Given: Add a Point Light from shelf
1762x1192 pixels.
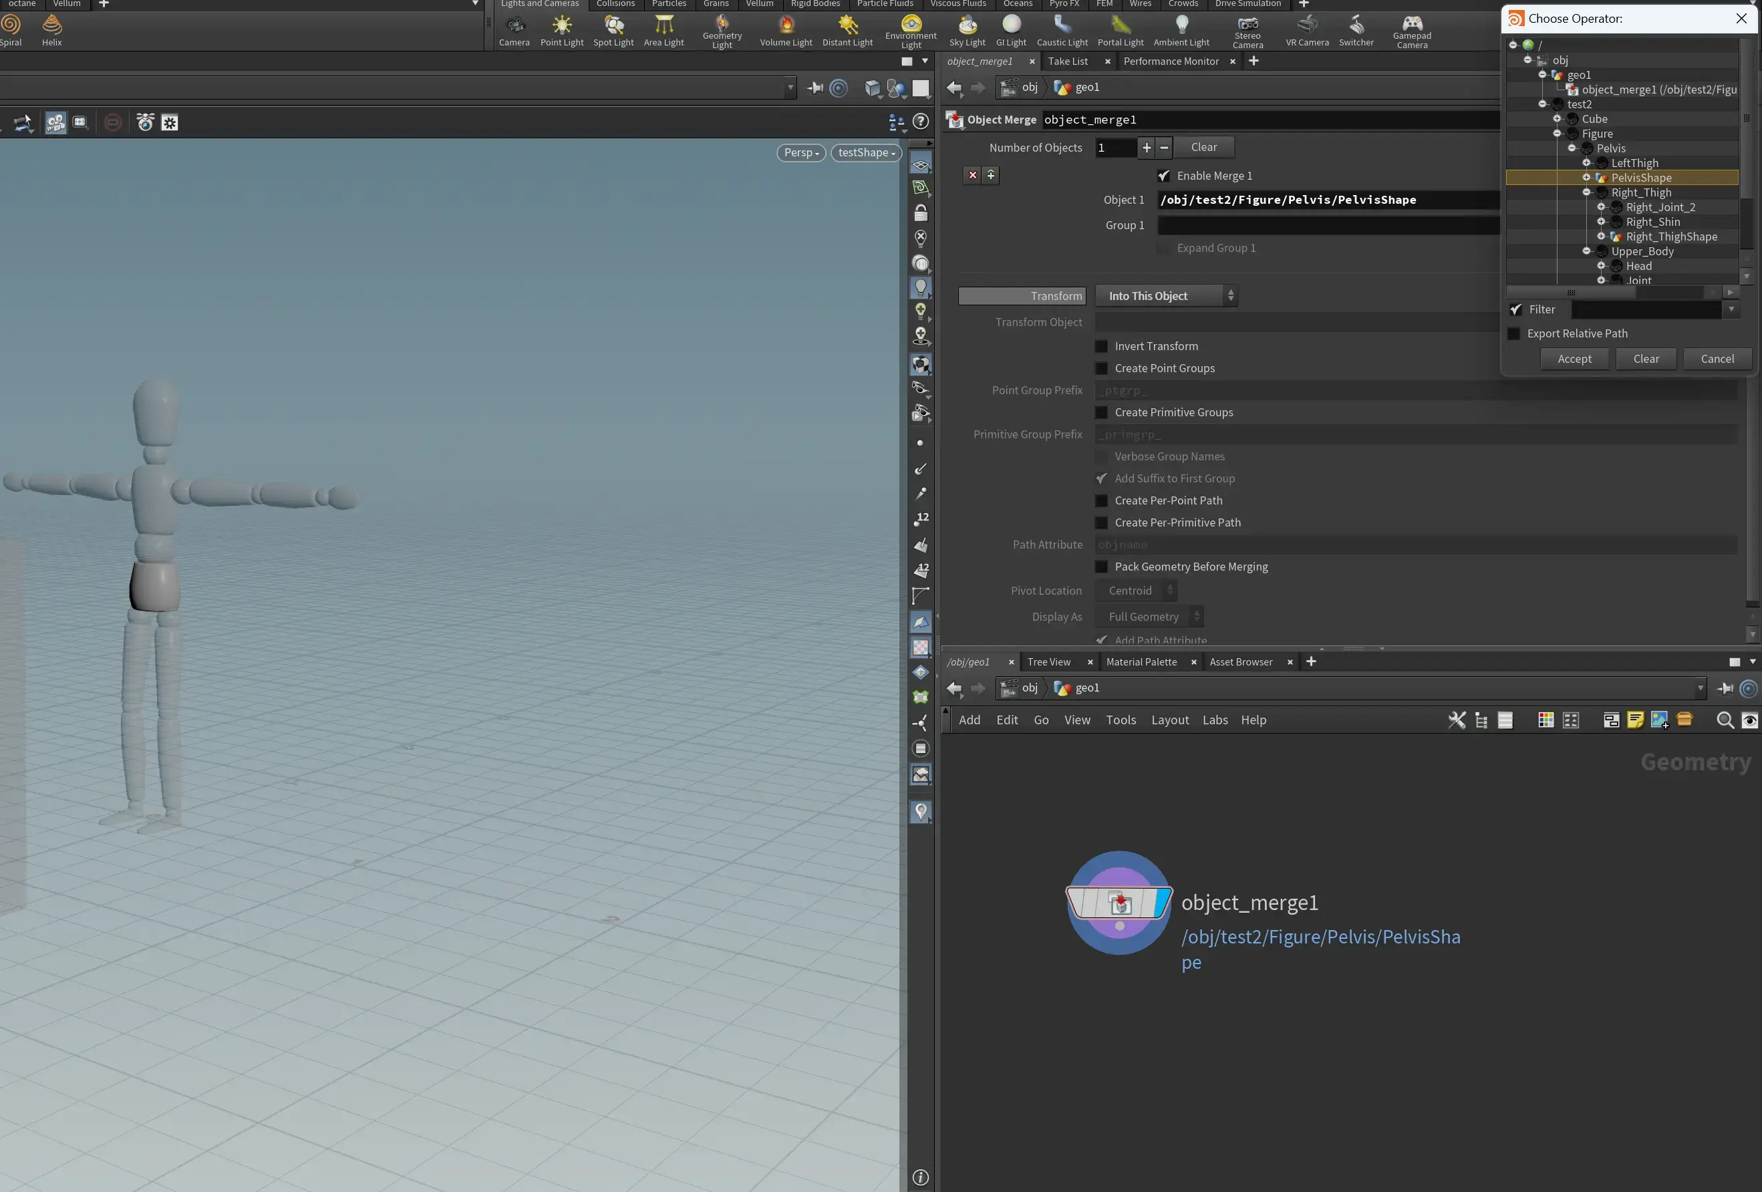Looking at the screenshot, I should pyautogui.click(x=562, y=30).
